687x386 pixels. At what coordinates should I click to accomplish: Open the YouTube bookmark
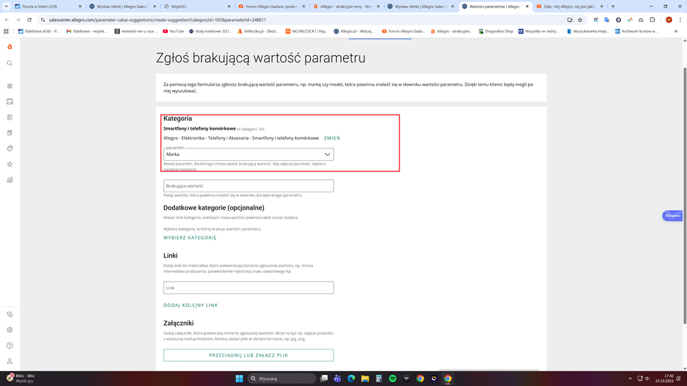click(x=173, y=32)
